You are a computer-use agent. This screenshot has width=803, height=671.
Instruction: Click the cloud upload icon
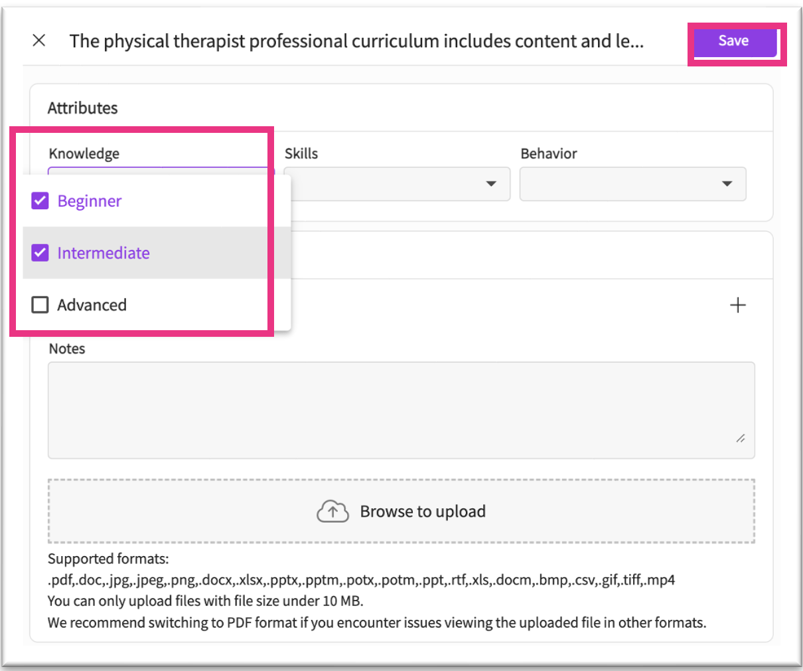[332, 512]
